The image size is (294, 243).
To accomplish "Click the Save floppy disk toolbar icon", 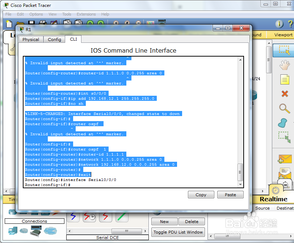I will (31, 22).
